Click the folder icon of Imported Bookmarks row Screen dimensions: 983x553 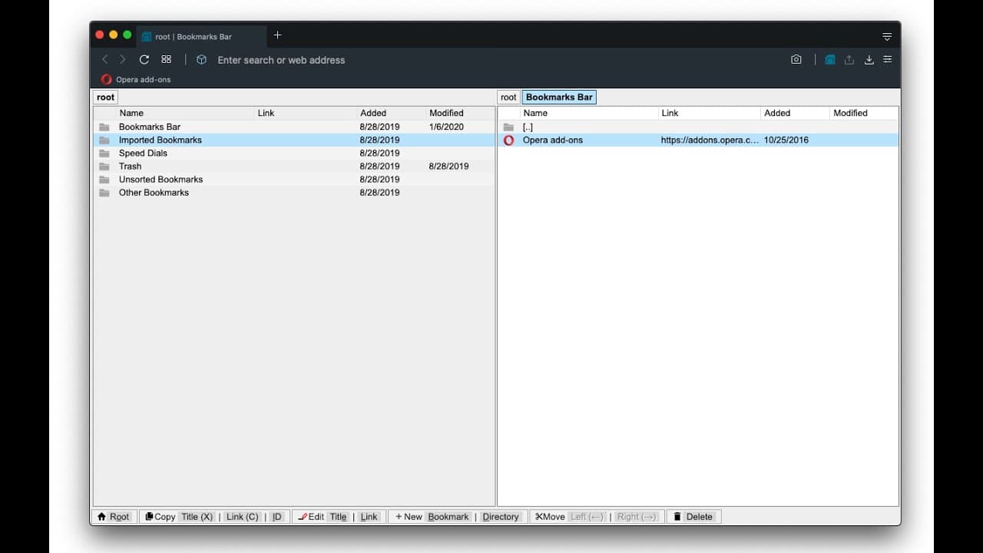(104, 140)
